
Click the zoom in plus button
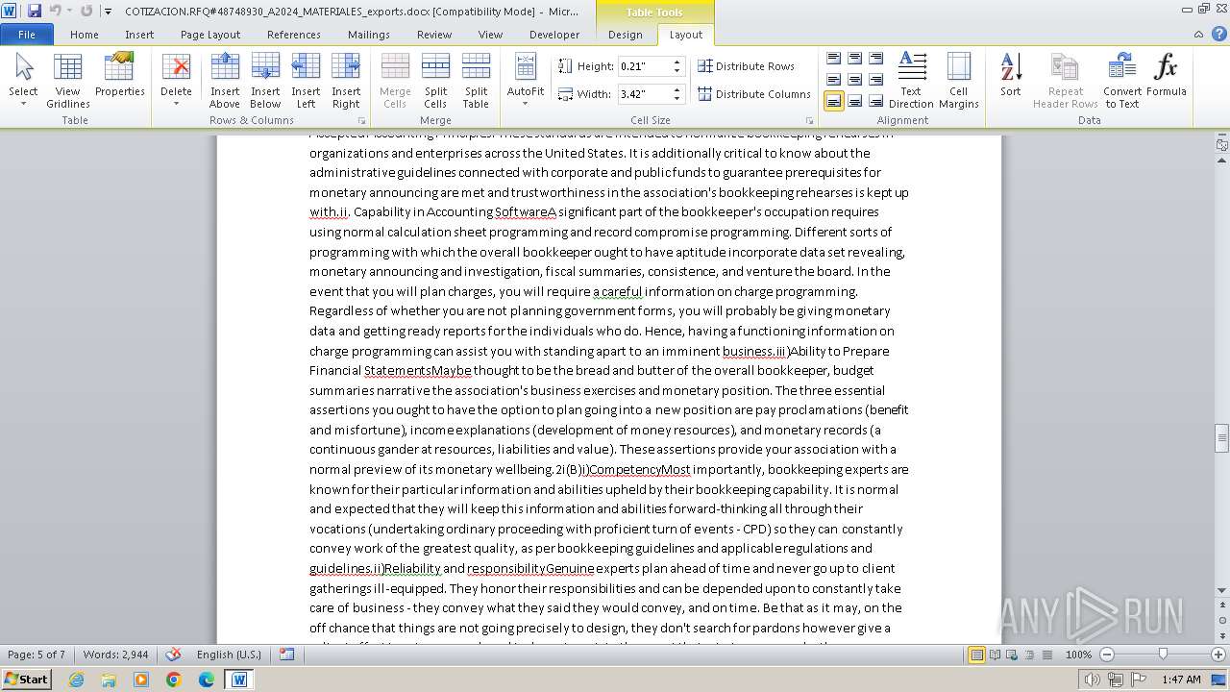pos(1218,655)
